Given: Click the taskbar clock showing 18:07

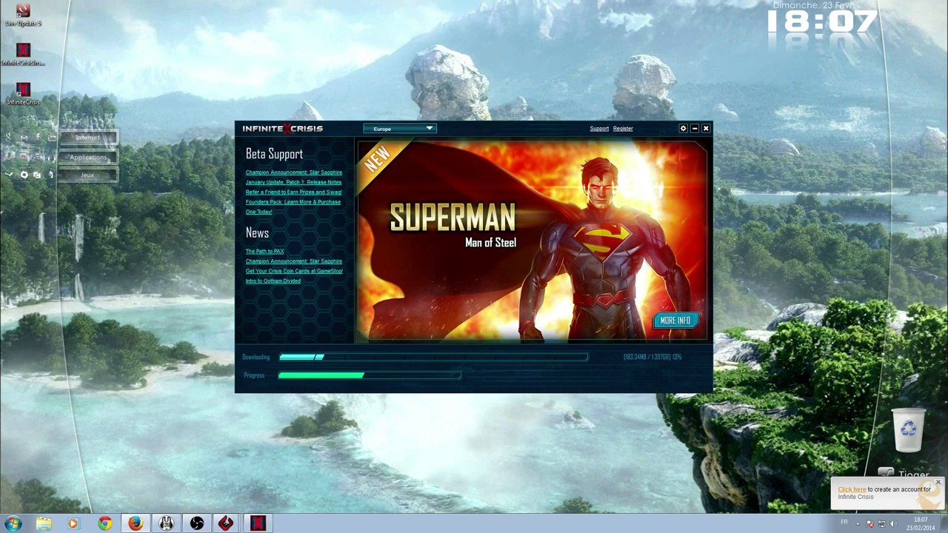Looking at the screenshot, I should pos(920,524).
